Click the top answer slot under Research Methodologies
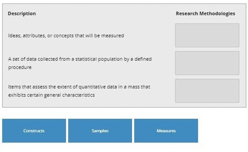The width and height of the screenshot is (248, 152). coord(207,35)
